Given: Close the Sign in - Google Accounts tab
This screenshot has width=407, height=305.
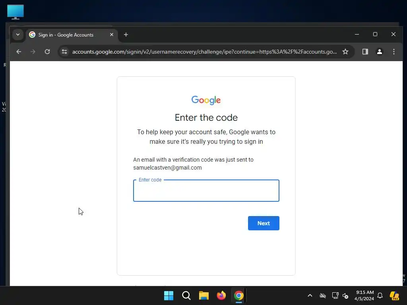Looking at the screenshot, I should 112,35.
